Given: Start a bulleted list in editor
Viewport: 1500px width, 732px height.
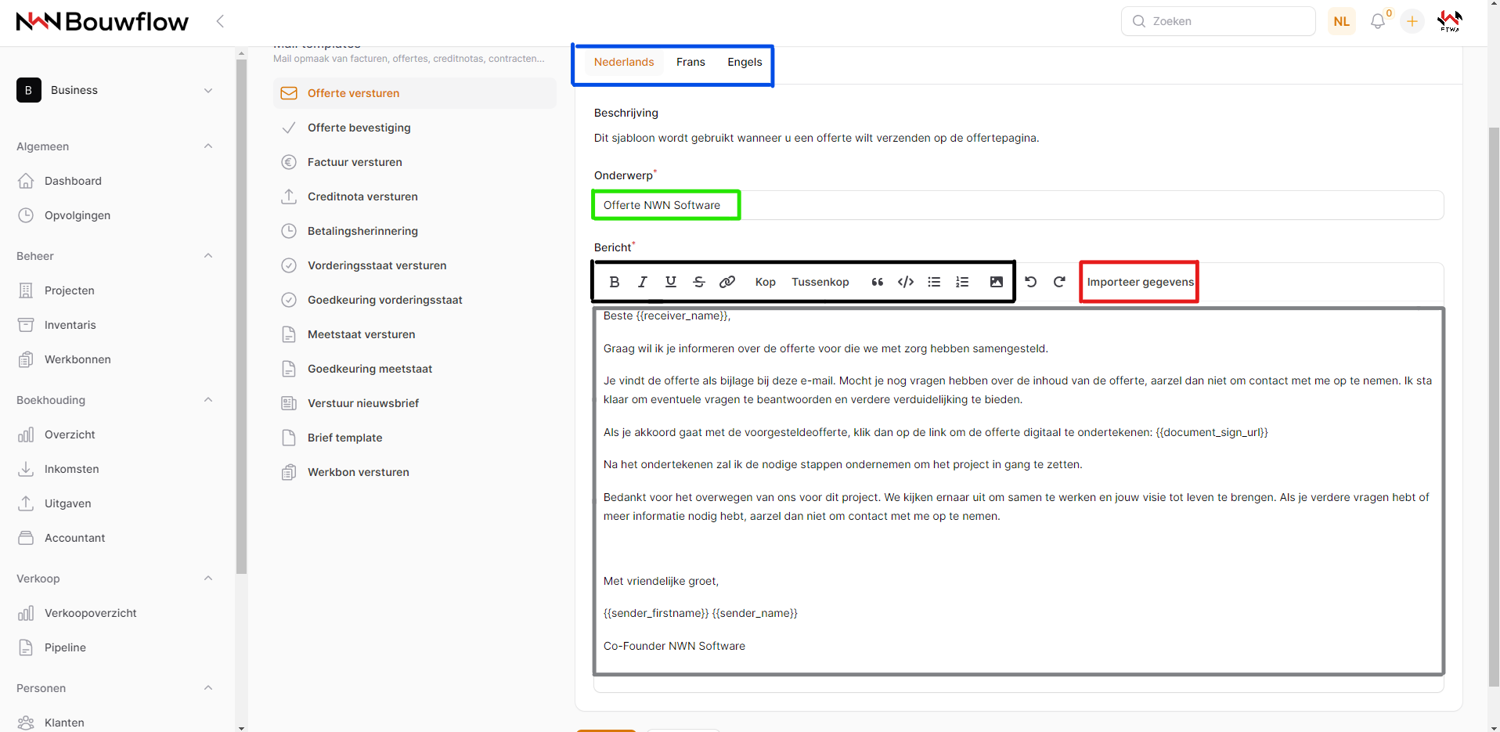Looking at the screenshot, I should coord(934,282).
